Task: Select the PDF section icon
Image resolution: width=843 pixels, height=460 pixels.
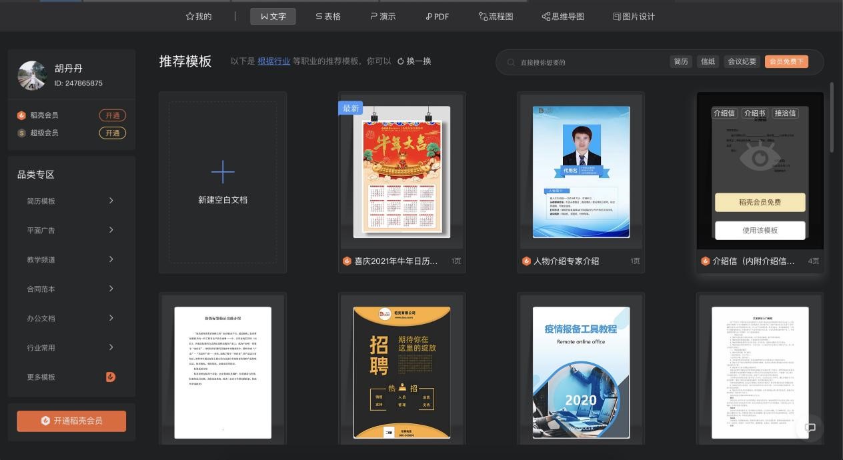Action: [429, 17]
